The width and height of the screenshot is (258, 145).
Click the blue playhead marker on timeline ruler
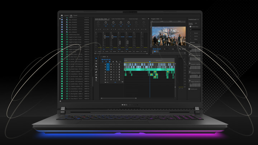(150, 62)
